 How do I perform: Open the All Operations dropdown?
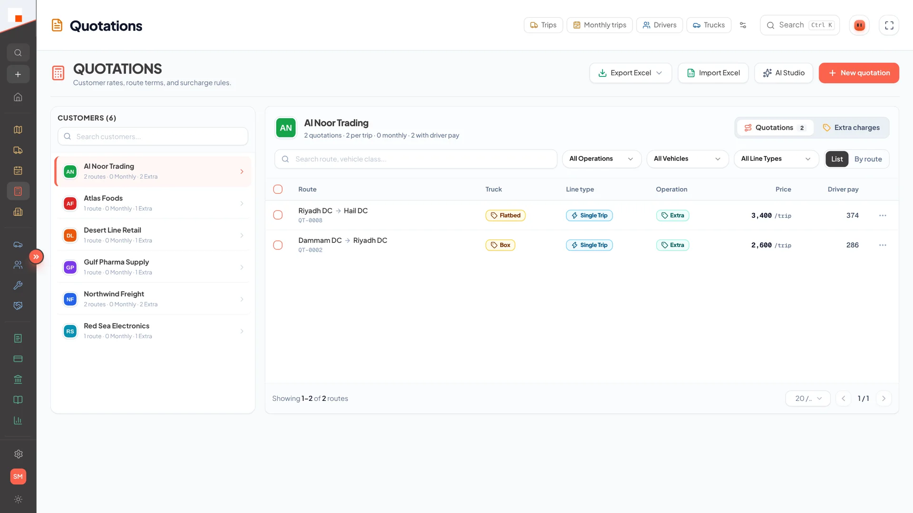pyautogui.click(x=602, y=159)
